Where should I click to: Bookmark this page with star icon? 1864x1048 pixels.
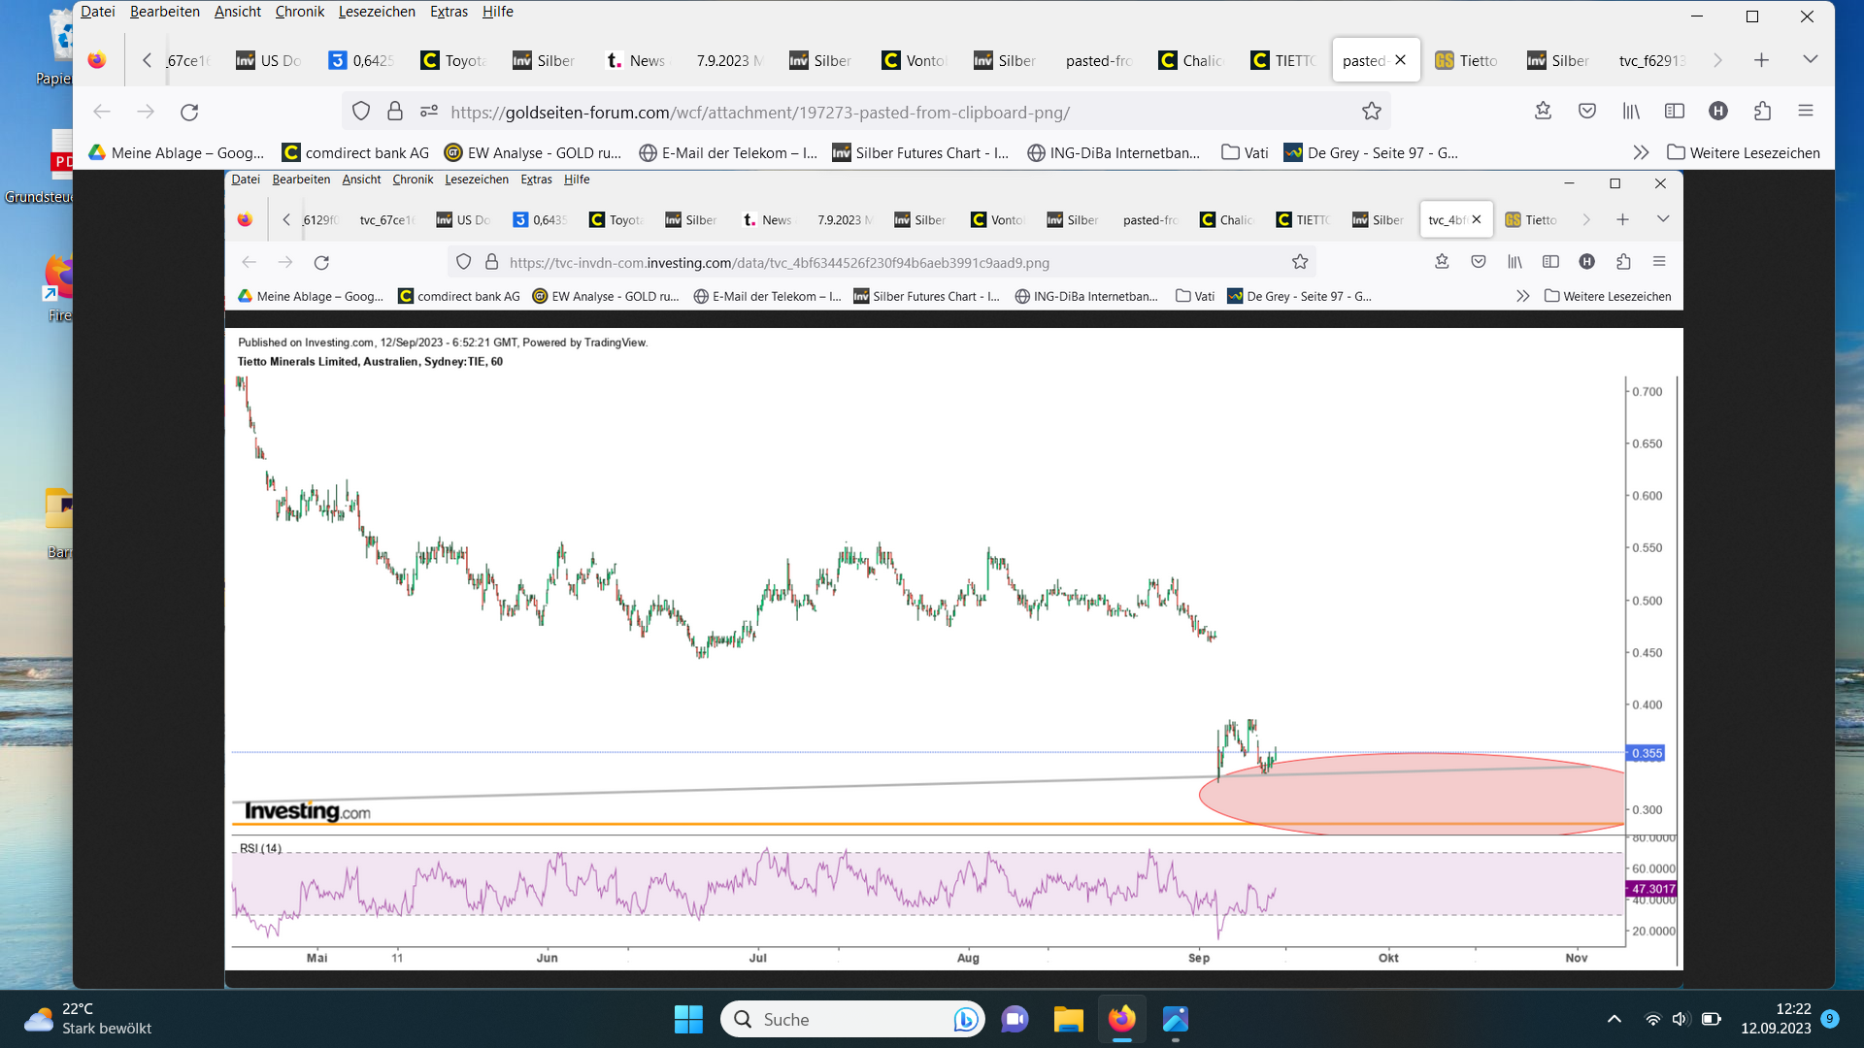[1371, 112]
